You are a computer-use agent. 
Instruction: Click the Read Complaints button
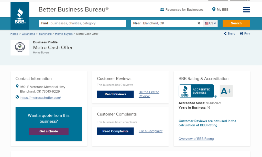tap(115, 131)
